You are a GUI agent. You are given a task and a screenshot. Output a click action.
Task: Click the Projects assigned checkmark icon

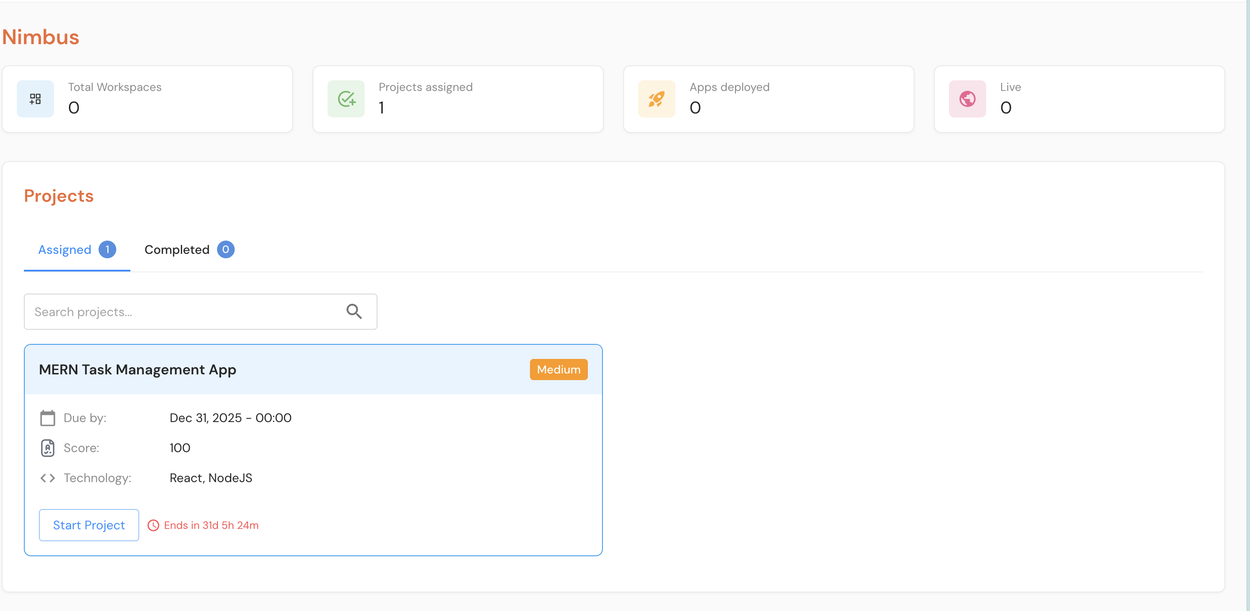click(x=346, y=98)
